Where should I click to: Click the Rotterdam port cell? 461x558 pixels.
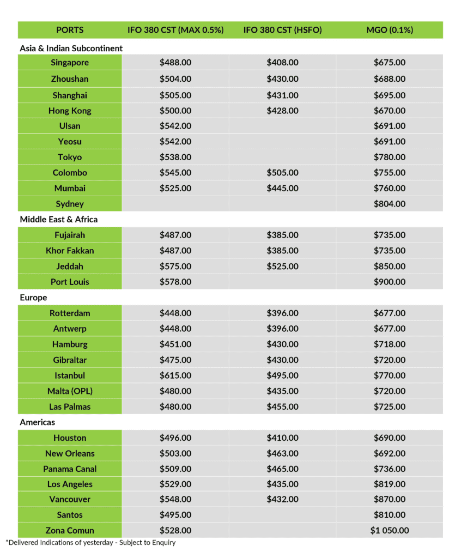click(x=70, y=313)
